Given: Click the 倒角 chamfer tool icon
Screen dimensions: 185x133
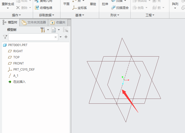Looking at the screenshot, I should (135, 8).
